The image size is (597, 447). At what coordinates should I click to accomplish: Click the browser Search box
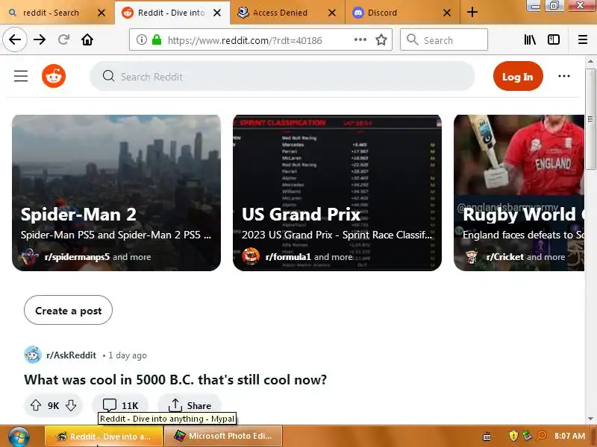tap(444, 39)
